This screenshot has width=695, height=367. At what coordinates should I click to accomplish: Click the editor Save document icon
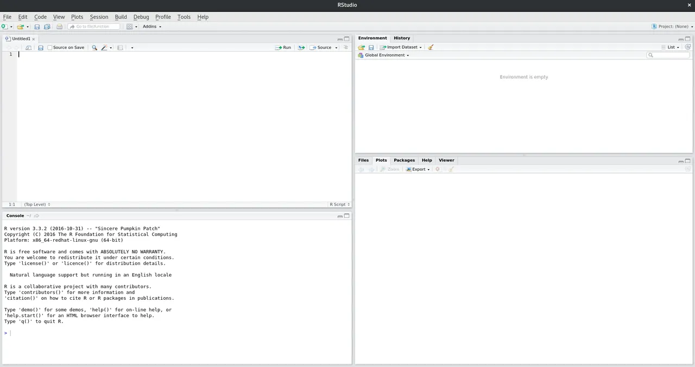tap(40, 48)
